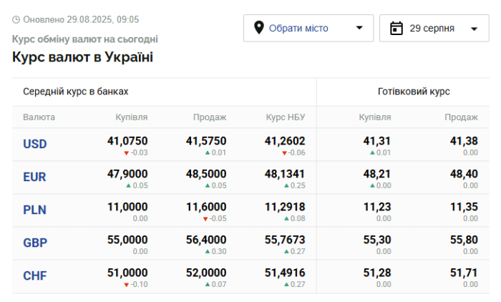Image resolution: width=501 pixels, height=302 pixels.
Task: Click the location pin icon
Action: [x=259, y=28]
